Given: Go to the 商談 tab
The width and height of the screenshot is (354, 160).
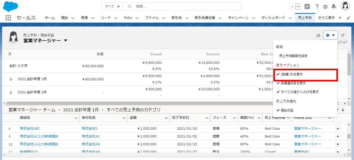Looking at the screenshot, I should point(65,18).
